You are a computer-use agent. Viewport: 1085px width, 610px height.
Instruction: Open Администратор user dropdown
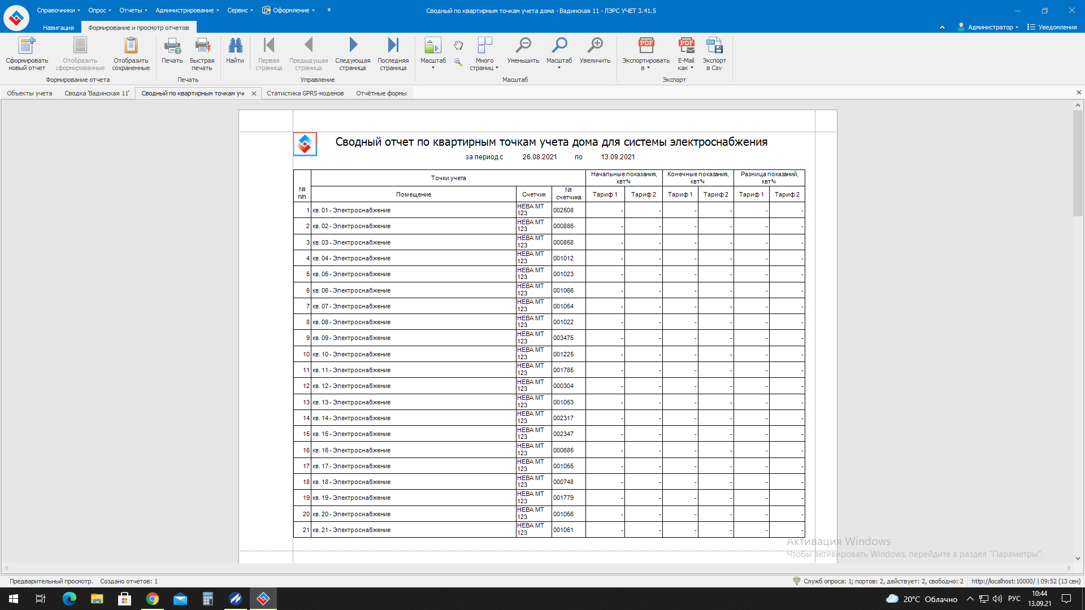point(988,27)
